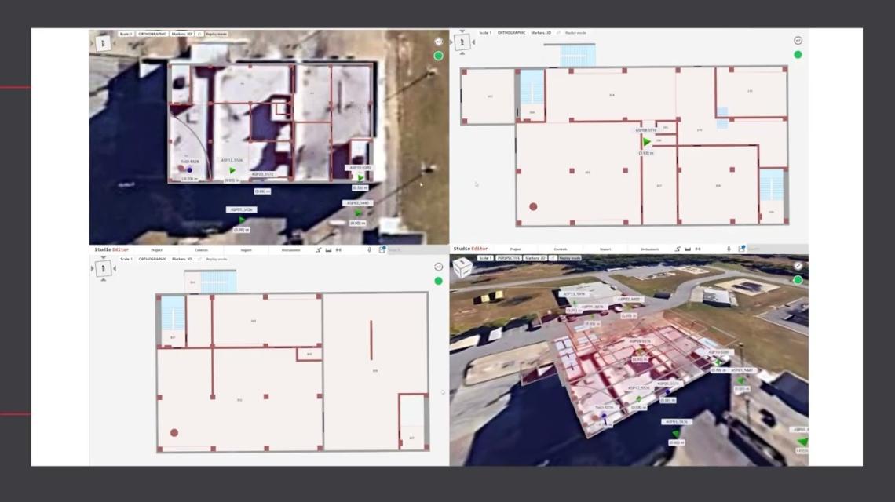The height and width of the screenshot is (502, 895).
Task: Click the view cube in the perspective 3D view
Action: [463, 267]
